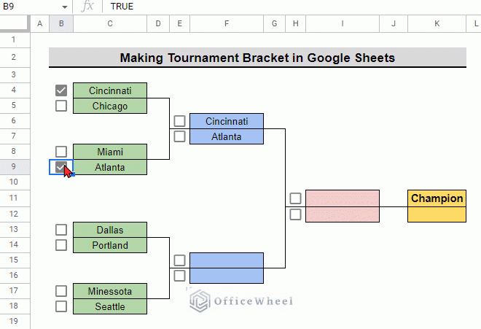Select the empty blue cell in row 16
Screen dimensions: 481x329
pos(227,276)
